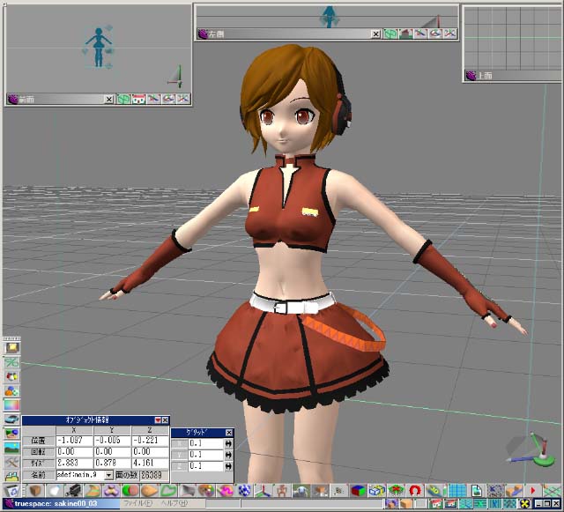Click the house scene icon in status toolbar
Viewport: 564px width, 512px height.
[x=437, y=504]
